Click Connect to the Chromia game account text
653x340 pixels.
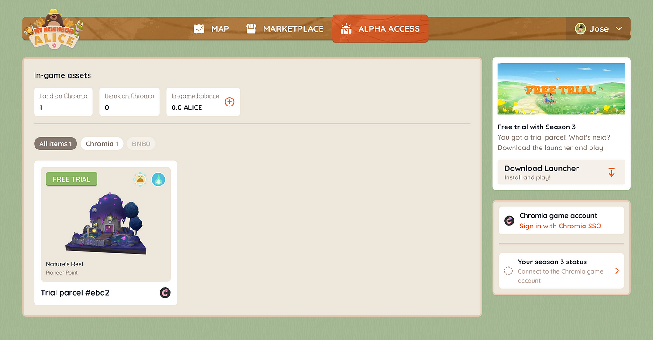(561, 276)
